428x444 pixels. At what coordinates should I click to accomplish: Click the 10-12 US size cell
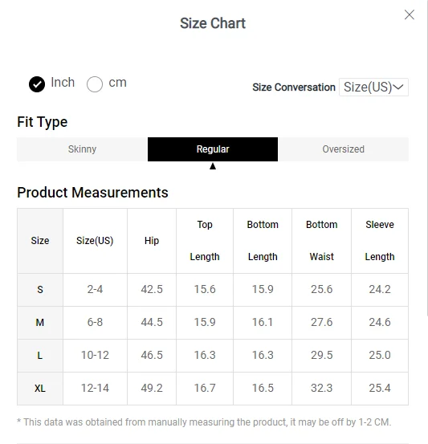point(95,355)
